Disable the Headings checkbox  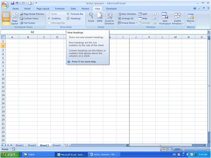tap(68, 18)
